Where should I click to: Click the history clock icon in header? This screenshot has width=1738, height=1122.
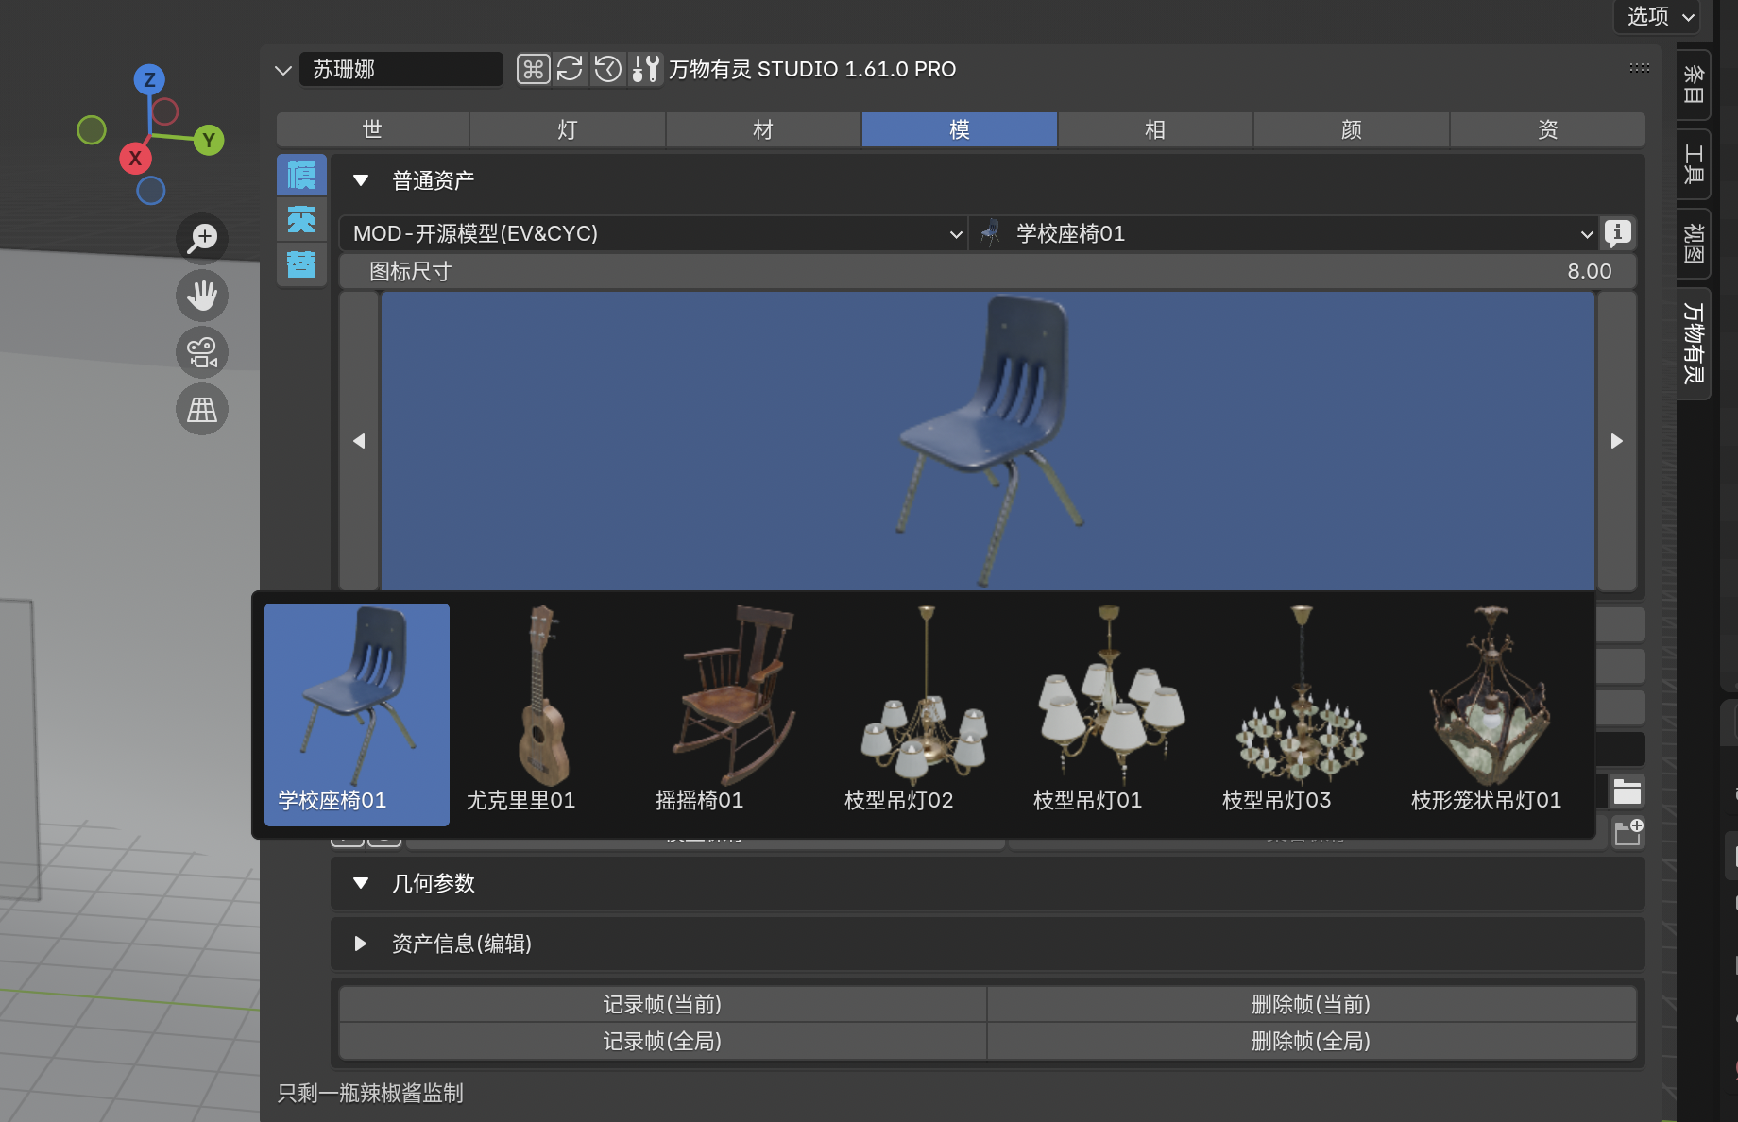(607, 69)
